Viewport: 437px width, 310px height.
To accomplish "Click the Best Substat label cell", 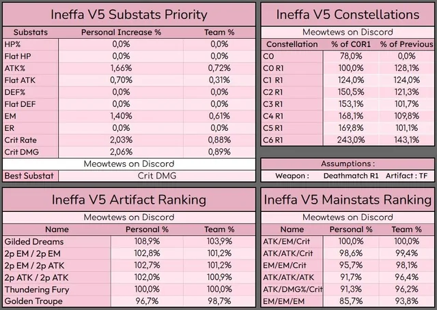I will (30, 176).
